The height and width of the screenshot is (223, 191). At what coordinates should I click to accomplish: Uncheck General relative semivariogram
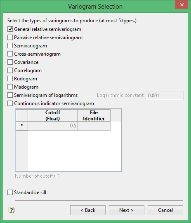(x=10, y=29)
